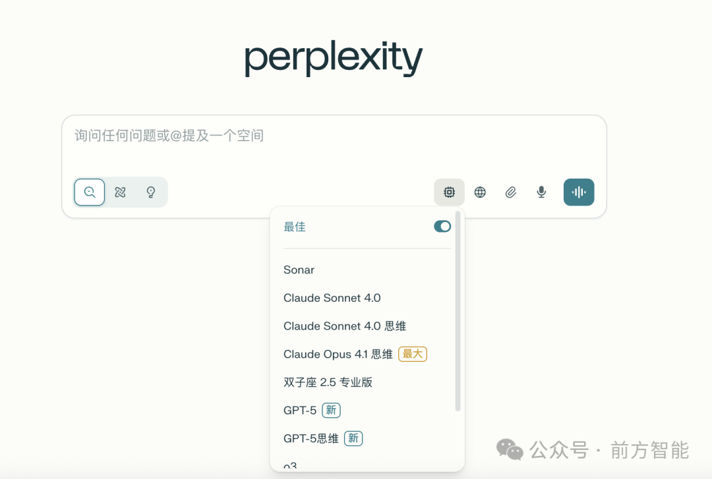Start dictation with the microphone icon
712x479 pixels.
[x=541, y=192]
